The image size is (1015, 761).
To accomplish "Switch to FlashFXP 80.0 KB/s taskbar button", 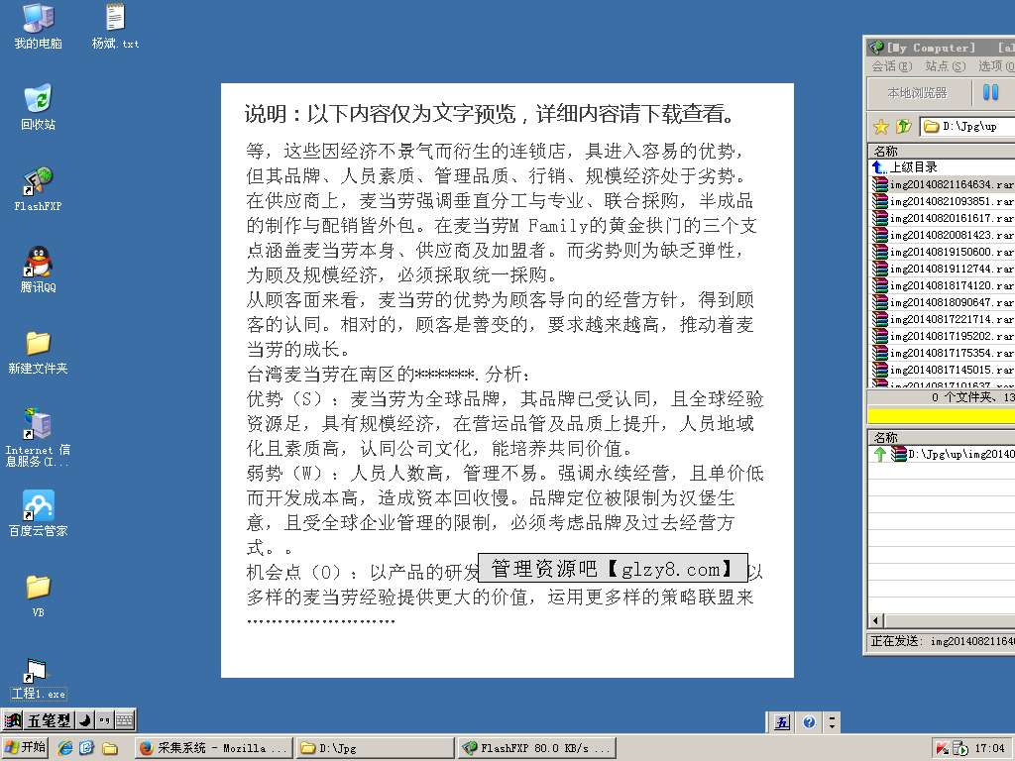I will click(536, 748).
